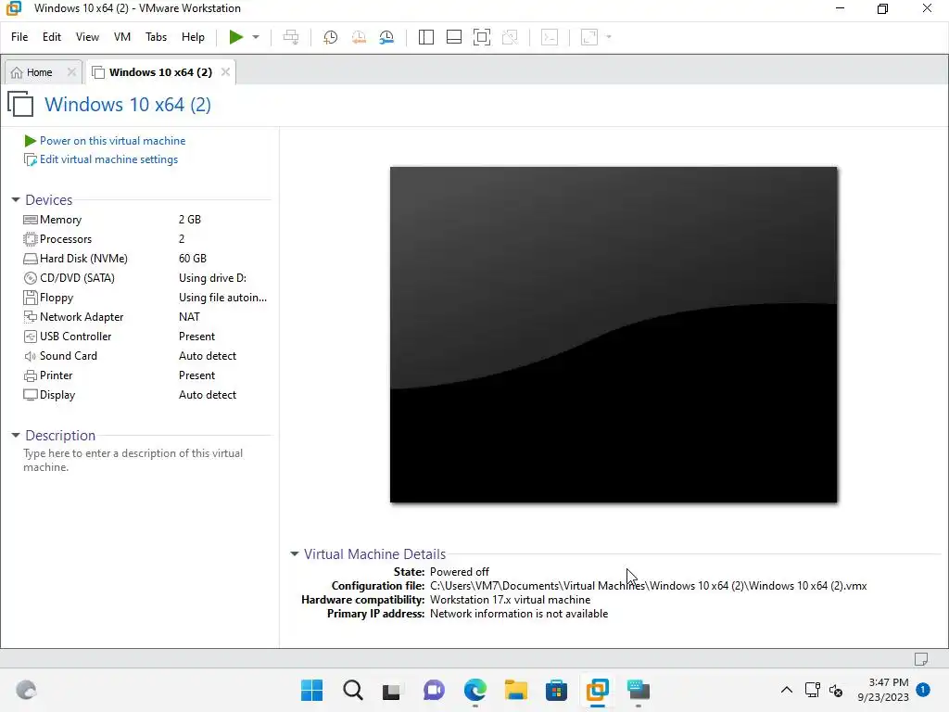The width and height of the screenshot is (949, 712).
Task: Click the network icon in system tray
Action: click(812, 690)
